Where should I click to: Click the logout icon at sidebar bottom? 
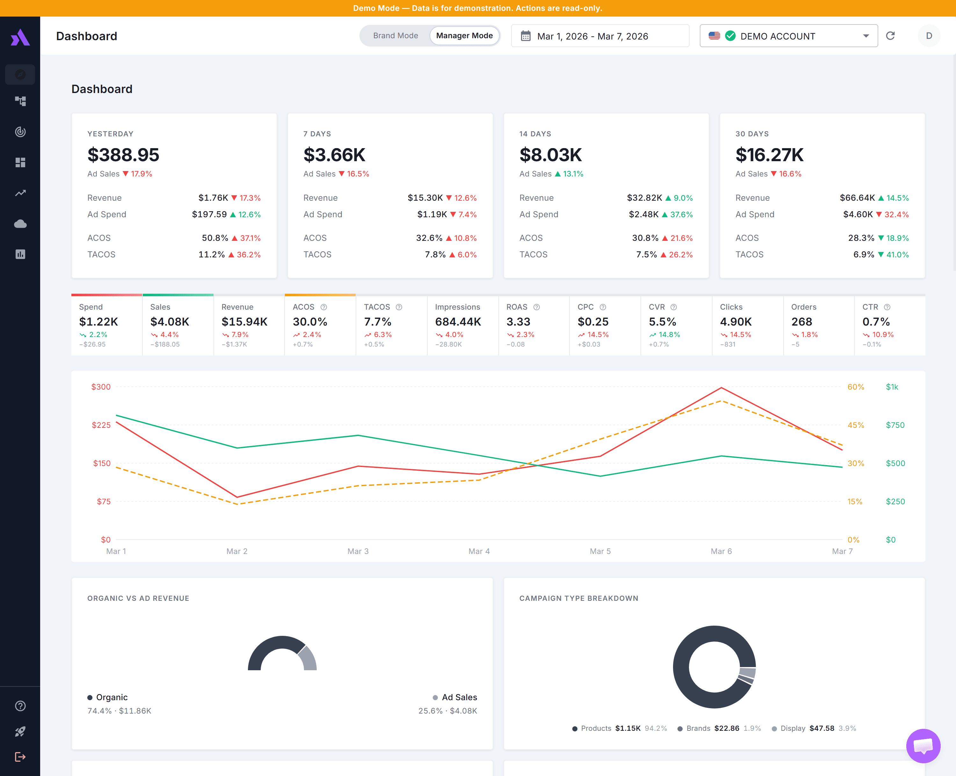(20, 757)
